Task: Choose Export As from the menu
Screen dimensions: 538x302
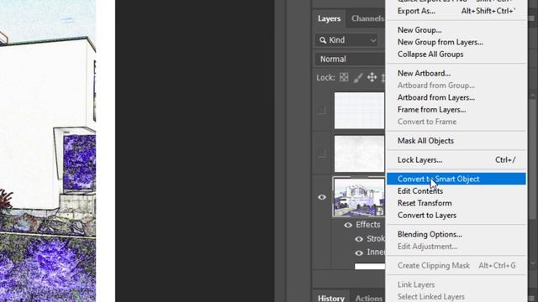Action: coord(456,11)
